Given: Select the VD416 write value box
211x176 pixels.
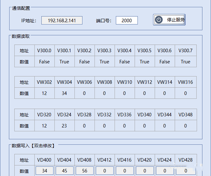Looking at the screenshot, I should [125, 171].
